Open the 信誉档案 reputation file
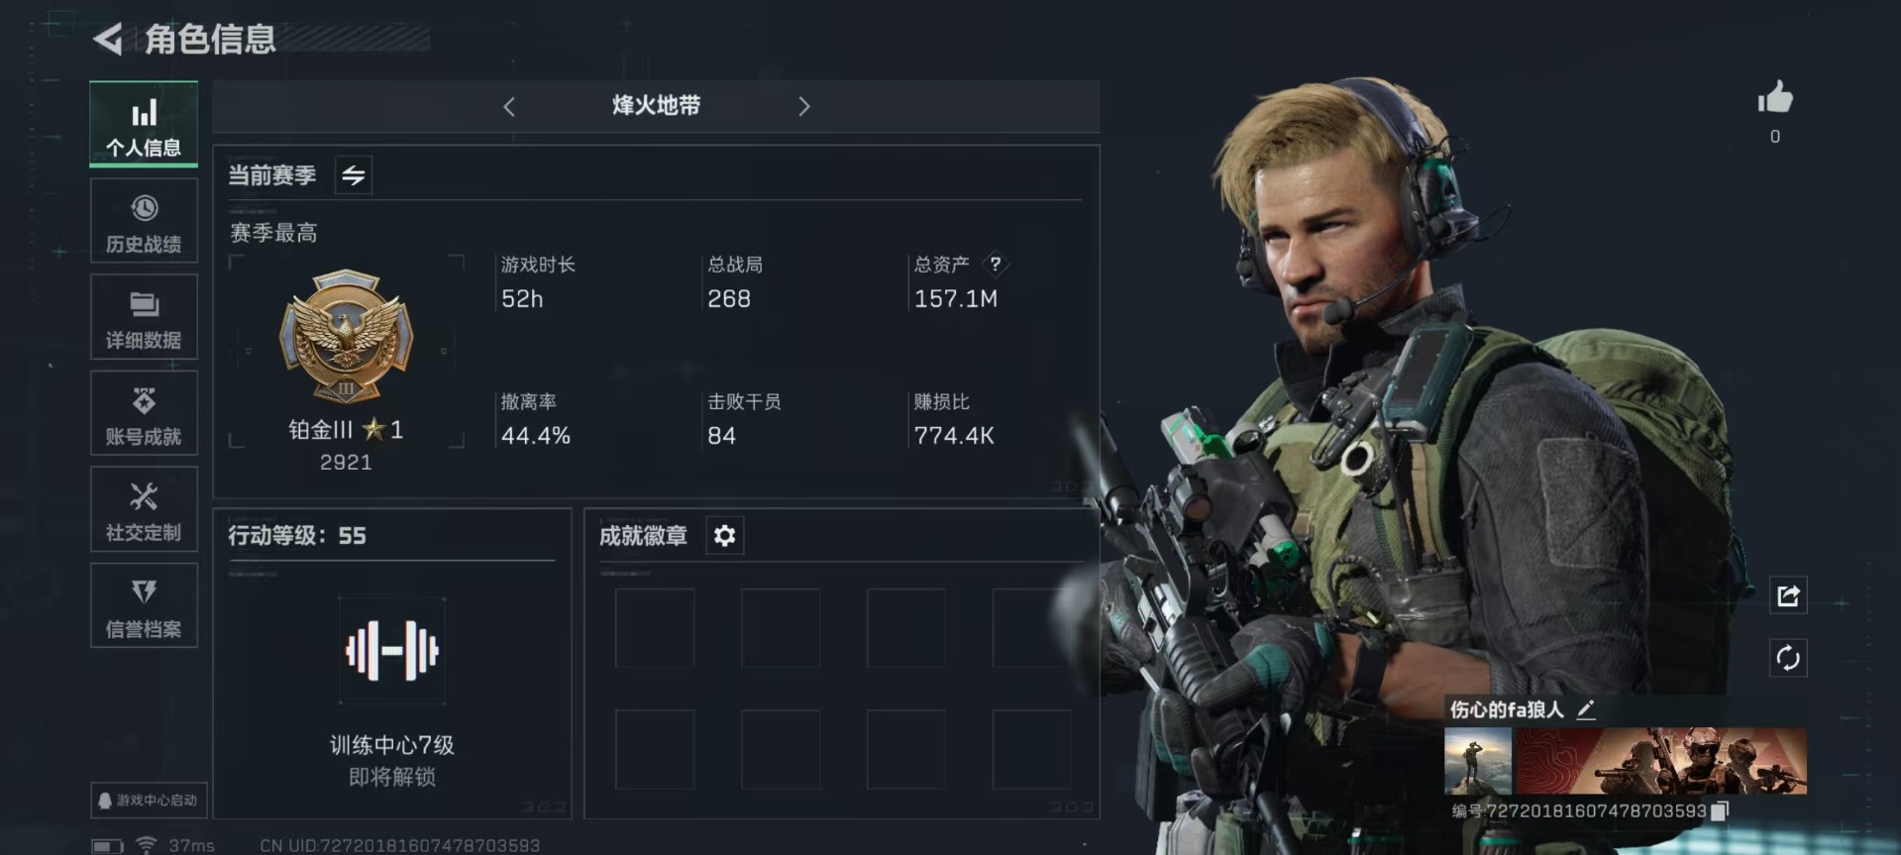The width and height of the screenshot is (1901, 855). pyautogui.click(x=144, y=605)
